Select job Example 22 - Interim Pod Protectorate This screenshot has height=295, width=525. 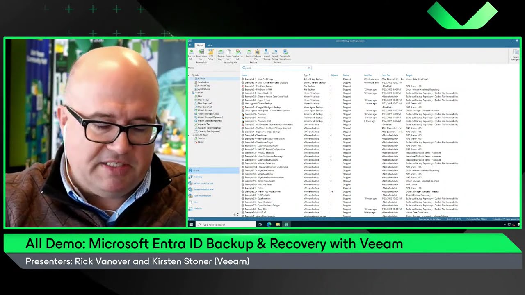point(261,191)
